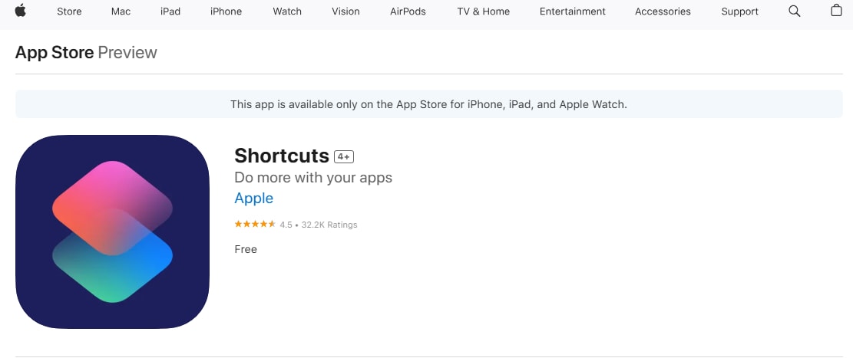Viewport: 853px width, 358px height.
Task: Go to the Mac menu
Action: point(121,11)
